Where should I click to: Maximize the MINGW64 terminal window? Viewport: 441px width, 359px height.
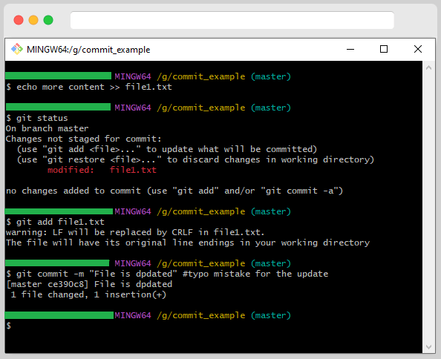click(384, 49)
